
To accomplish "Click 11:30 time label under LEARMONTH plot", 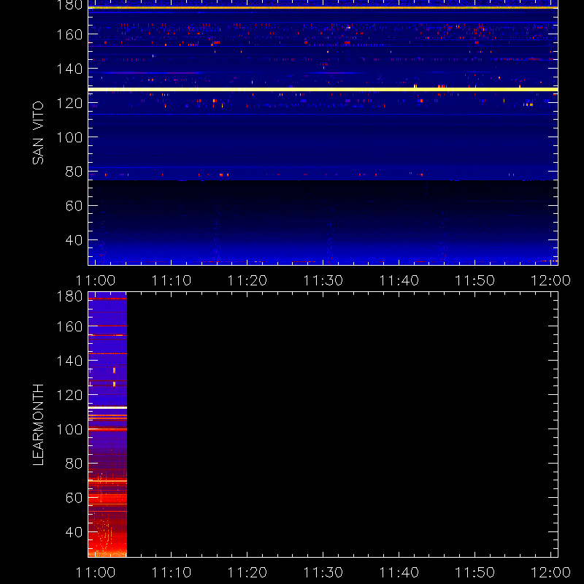I will click(323, 572).
